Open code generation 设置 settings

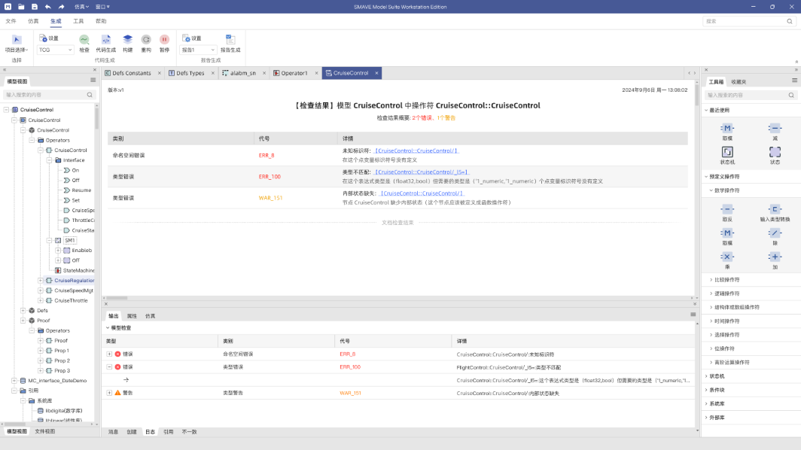tap(49, 38)
